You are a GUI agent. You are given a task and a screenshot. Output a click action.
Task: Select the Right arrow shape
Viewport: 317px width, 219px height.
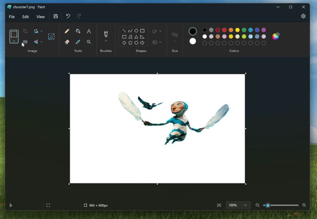[142, 43]
